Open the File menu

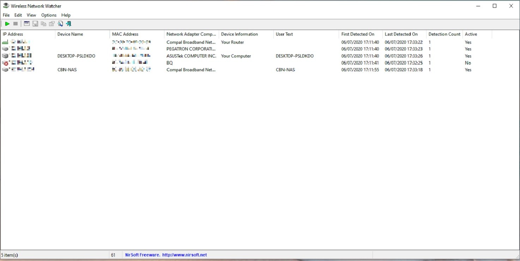tap(6, 15)
